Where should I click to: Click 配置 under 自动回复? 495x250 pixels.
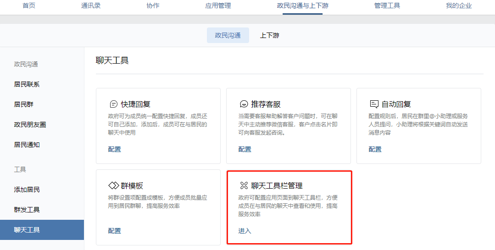click(x=375, y=149)
